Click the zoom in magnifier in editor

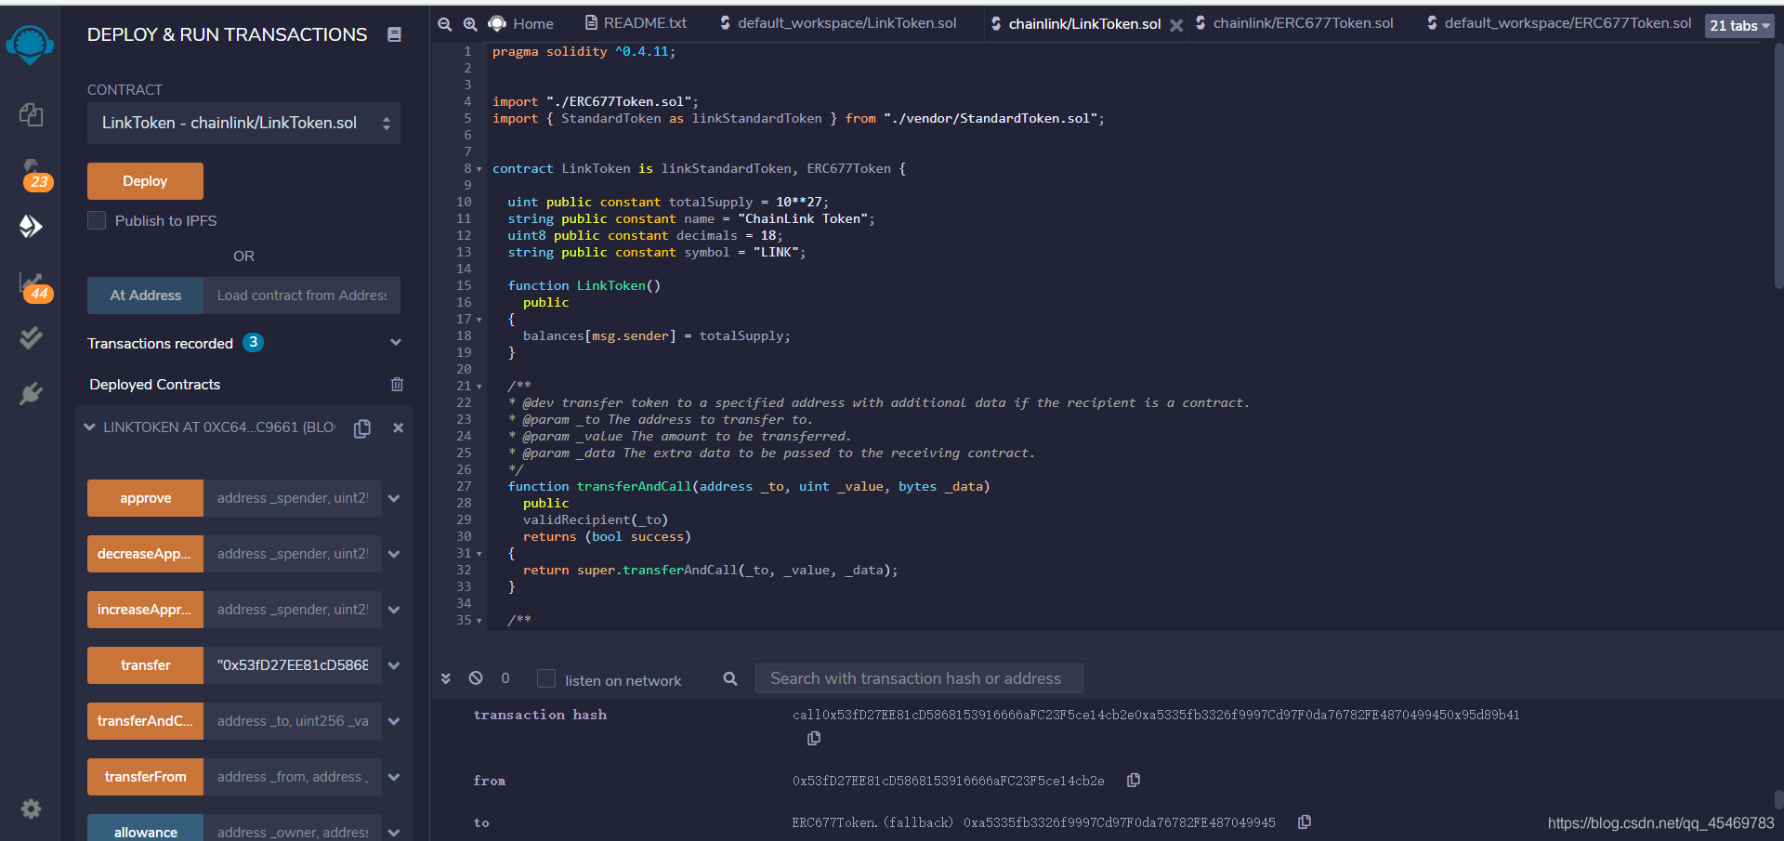tap(470, 24)
